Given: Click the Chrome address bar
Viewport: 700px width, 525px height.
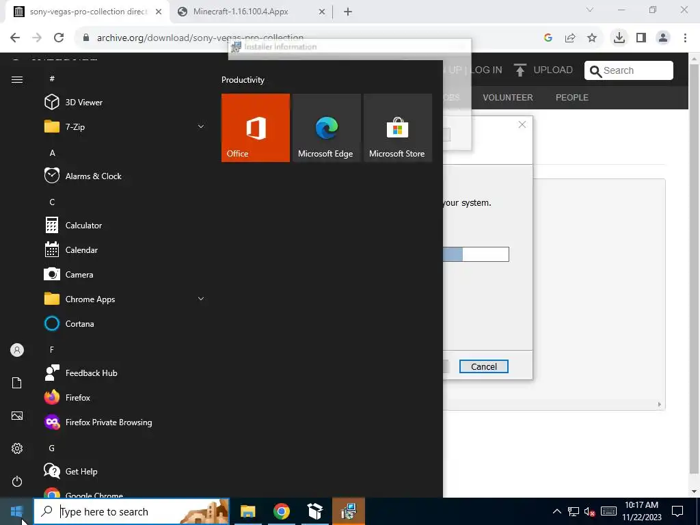Looking at the screenshot, I should click(308, 38).
